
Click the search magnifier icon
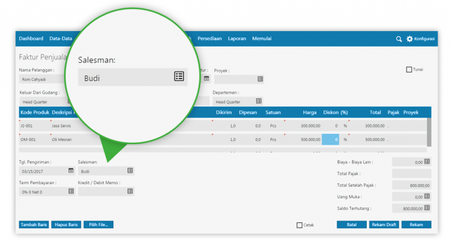tap(399, 39)
